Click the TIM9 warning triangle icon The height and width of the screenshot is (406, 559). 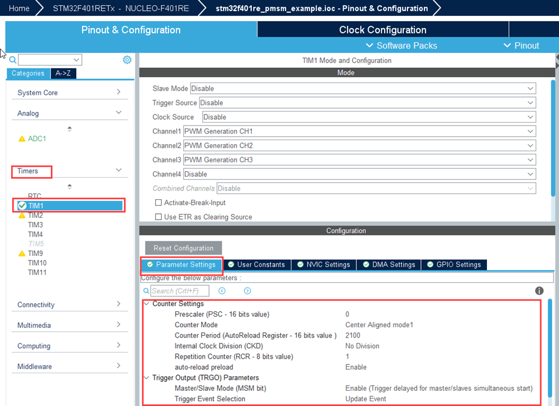pos(22,254)
